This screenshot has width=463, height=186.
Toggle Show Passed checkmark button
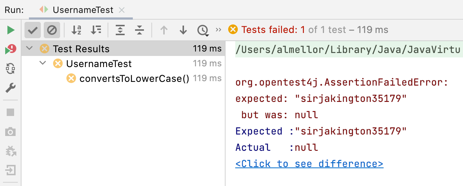pyautogui.click(x=33, y=30)
